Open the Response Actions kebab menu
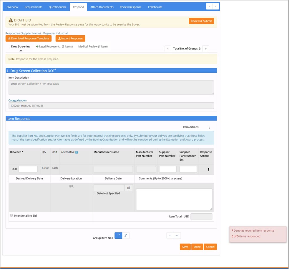289x269 pixels. click(209, 170)
